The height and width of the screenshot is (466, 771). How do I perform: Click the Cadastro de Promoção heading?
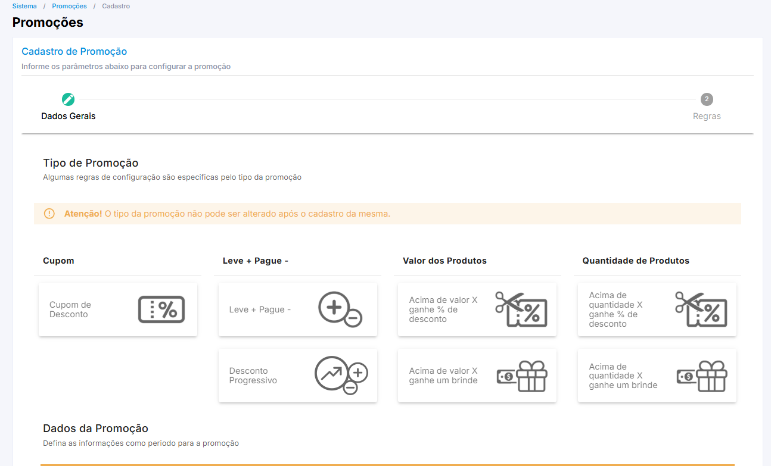click(x=74, y=52)
